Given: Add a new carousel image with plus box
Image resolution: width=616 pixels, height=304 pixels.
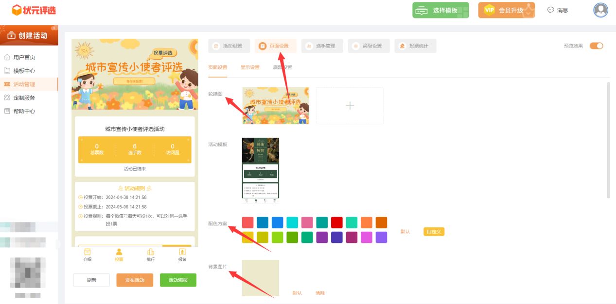Looking at the screenshot, I should [x=350, y=106].
